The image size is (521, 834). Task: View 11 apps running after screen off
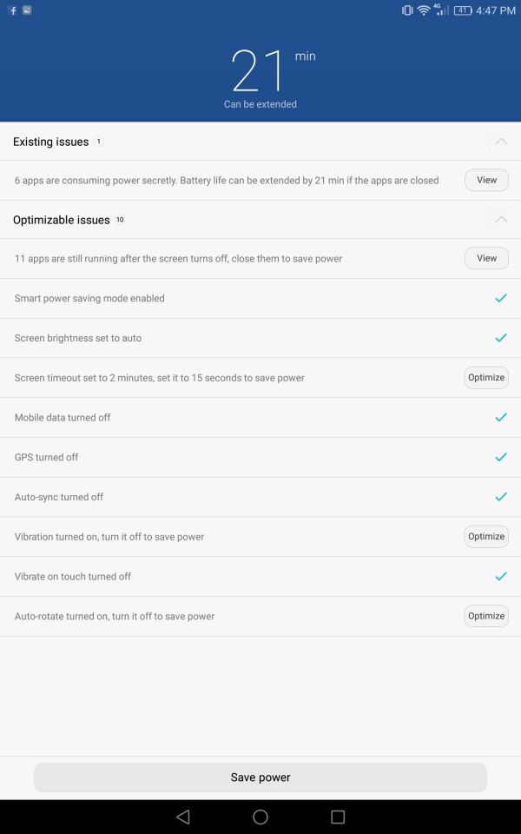[x=486, y=258]
